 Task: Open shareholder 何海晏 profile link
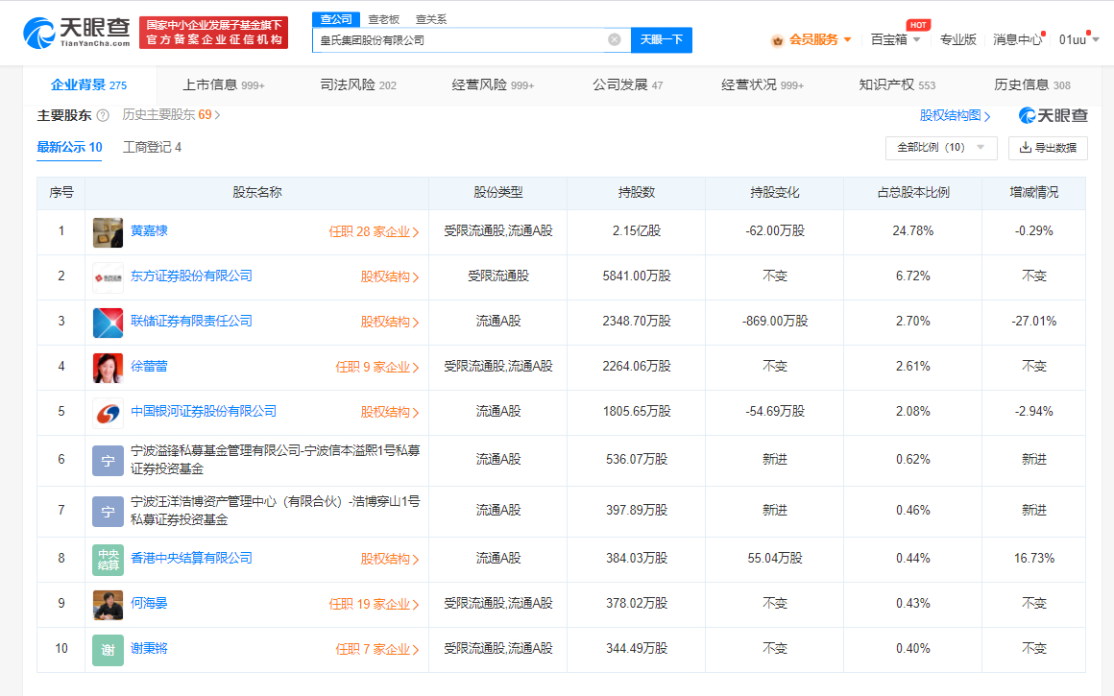point(149,603)
